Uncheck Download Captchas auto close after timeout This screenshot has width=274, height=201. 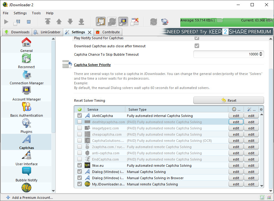(197, 45)
